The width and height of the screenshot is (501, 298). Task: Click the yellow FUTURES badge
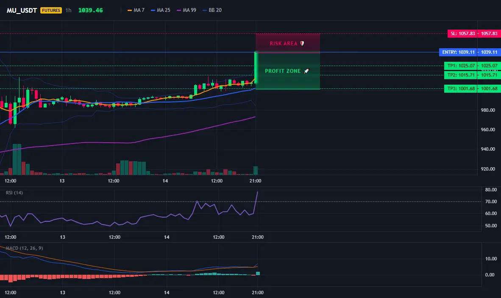(51, 10)
